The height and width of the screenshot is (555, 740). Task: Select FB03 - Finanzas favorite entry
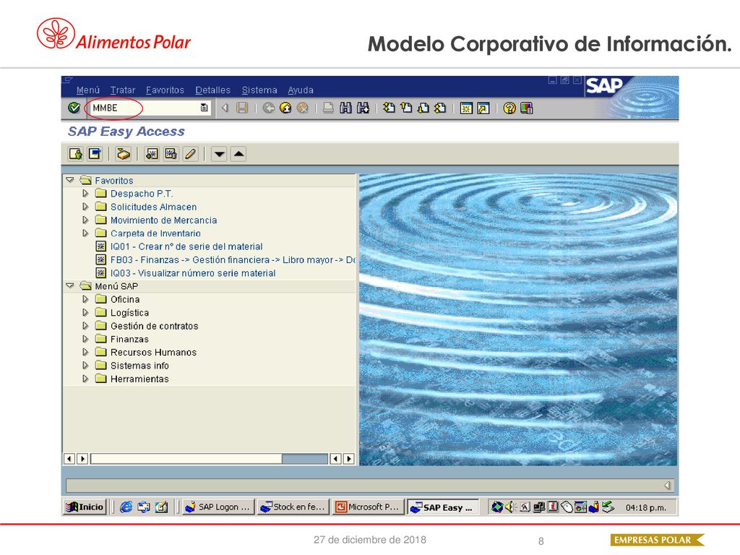pos(233,259)
